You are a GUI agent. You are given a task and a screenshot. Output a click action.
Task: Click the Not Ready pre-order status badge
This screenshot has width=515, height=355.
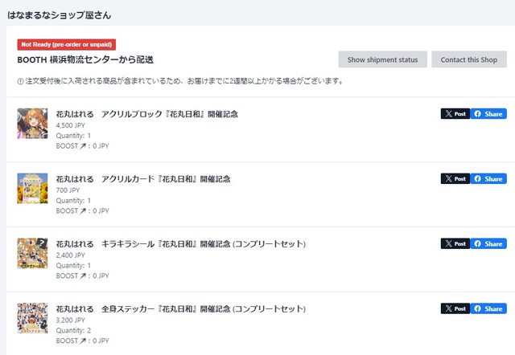tap(67, 44)
